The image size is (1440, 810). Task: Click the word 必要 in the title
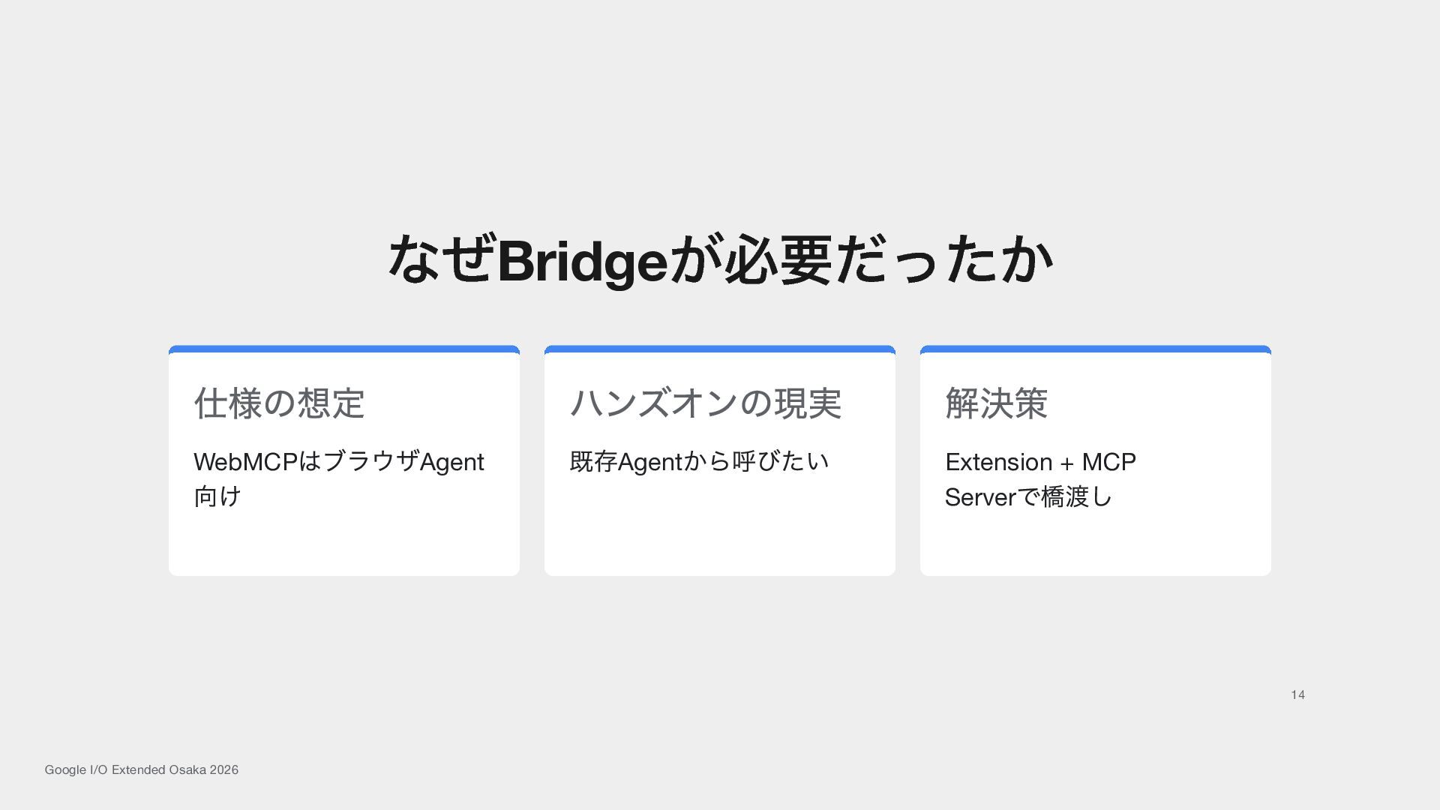point(778,259)
